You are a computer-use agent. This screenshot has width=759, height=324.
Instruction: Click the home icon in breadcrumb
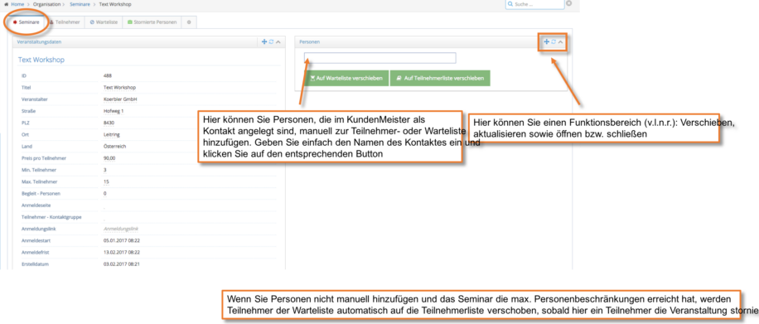pyautogui.click(x=5, y=4)
